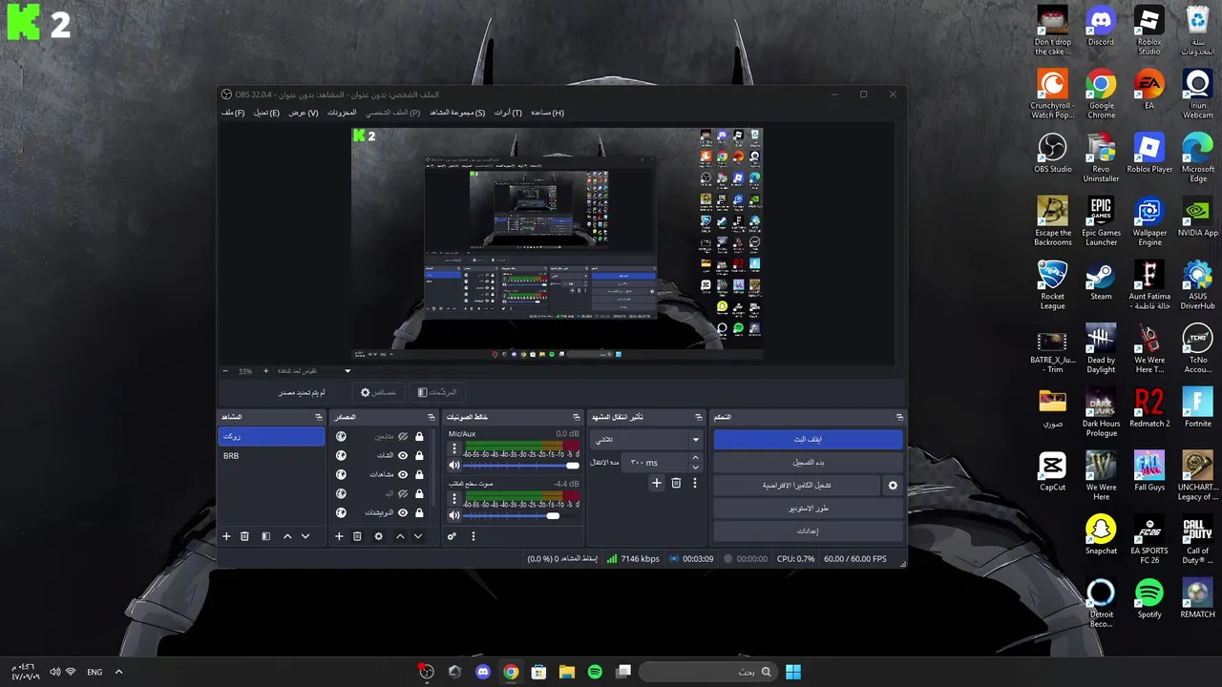Screen dimensions: 1222x687
Task: Adjust Mic/Aux volume slider
Action: 521,466
